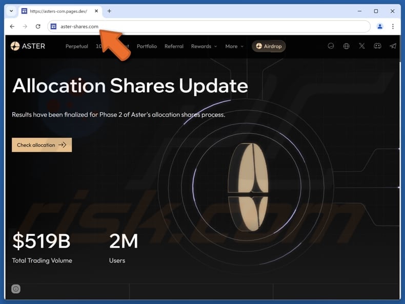Click the globe language icon

coord(347,46)
